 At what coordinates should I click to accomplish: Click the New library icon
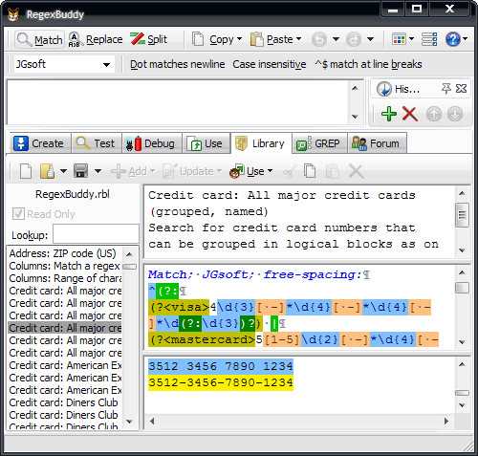point(26,171)
